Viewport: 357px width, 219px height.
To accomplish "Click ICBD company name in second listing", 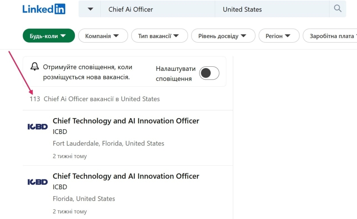I will (60, 187).
